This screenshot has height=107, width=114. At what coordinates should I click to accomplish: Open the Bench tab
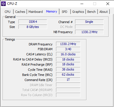pyautogui.click(x=92, y=12)
